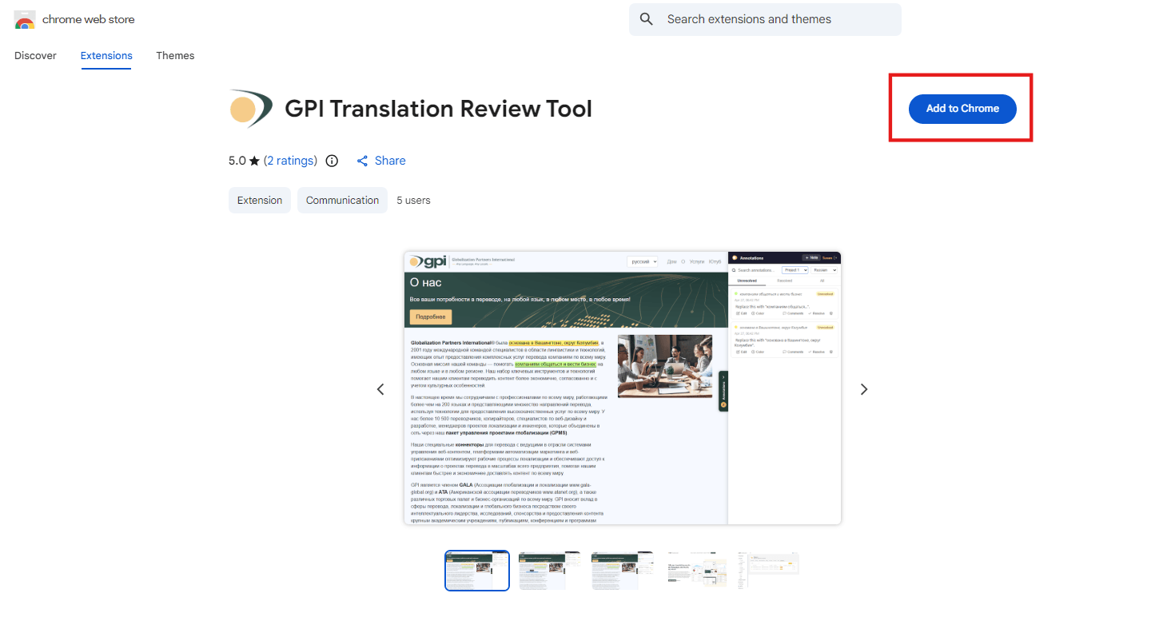The height and width of the screenshot is (625, 1159).
Task: Focus the Search extensions and themes field
Action: 765,19
